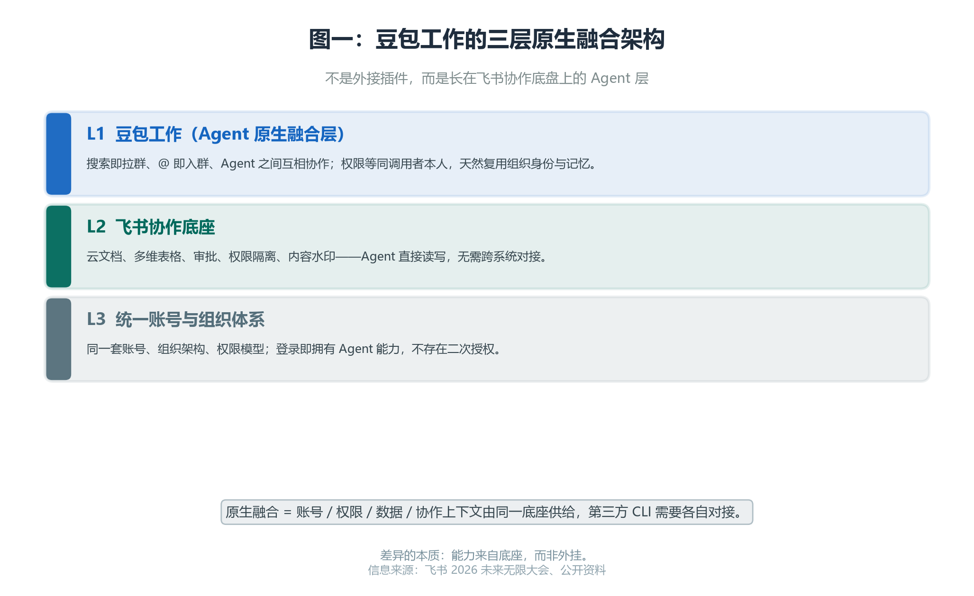This screenshot has height=596, width=974.
Task: Select the L3 统一账号与组织体系 heading
Action: click(x=175, y=320)
